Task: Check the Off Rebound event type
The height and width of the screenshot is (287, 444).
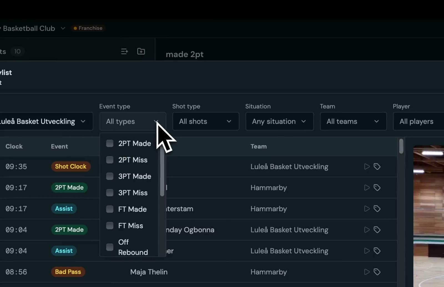Action: tap(110, 247)
